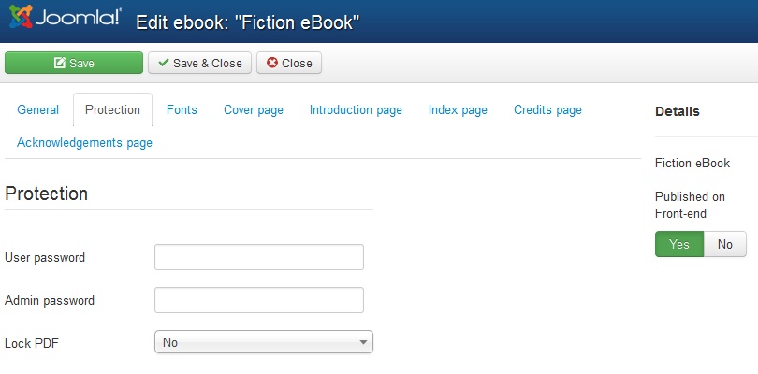This screenshot has height=374, width=758.
Task: Set Published on Front-end to No
Action: pyautogui.click(x=724, y=244)
